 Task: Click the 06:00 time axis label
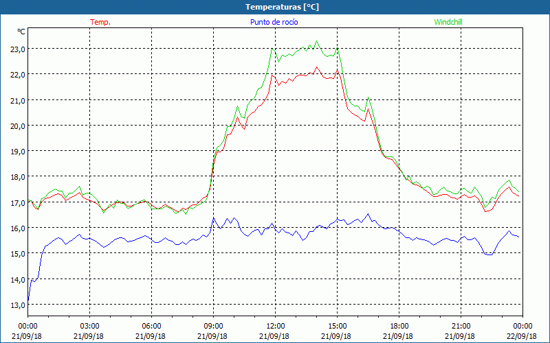click(x=151, y=327)
